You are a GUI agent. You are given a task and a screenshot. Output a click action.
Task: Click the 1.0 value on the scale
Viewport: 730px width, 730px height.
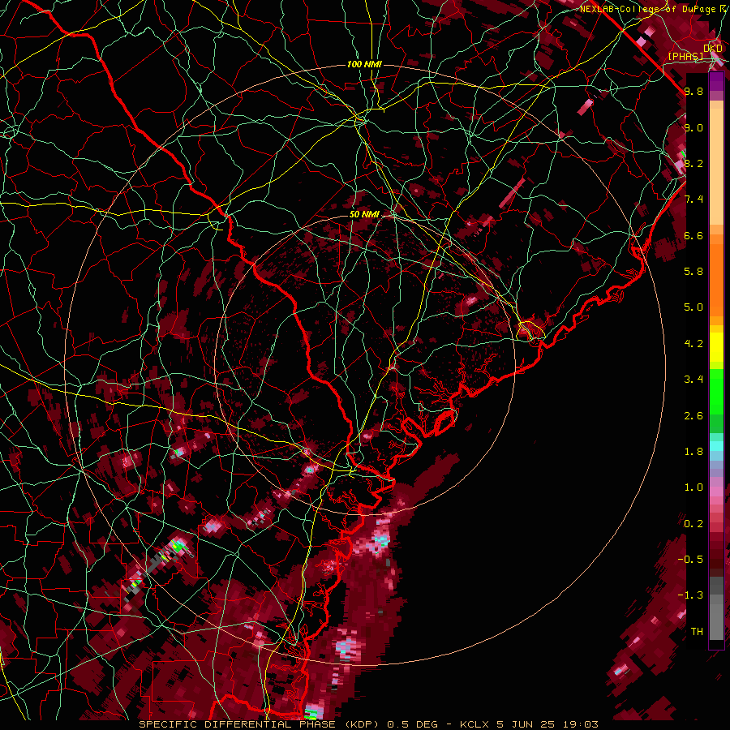point(693,487)
